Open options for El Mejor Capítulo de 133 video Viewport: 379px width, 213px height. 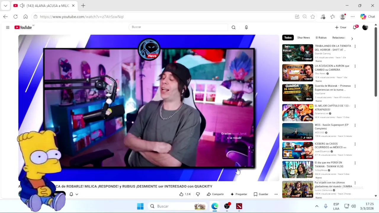pos(355,106)
